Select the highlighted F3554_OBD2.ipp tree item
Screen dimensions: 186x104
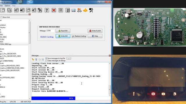click(14, 44)
